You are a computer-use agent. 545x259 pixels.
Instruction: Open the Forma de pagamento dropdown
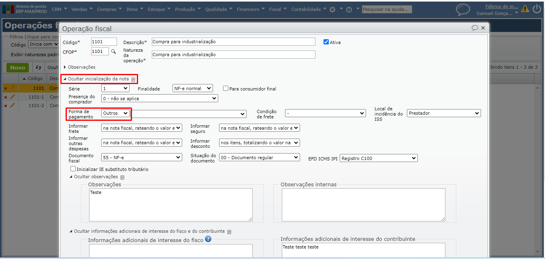pyautogui.click(x=115, y=114)
